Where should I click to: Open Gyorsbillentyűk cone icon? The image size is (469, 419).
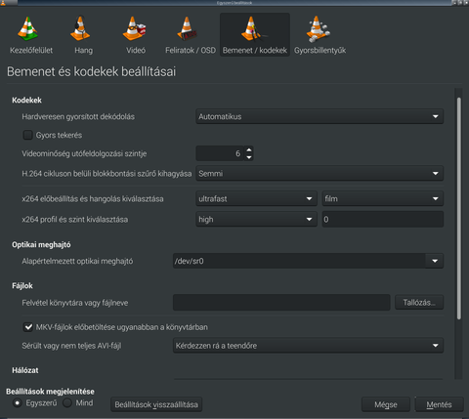pyautogui.click(x=318, y=29)
